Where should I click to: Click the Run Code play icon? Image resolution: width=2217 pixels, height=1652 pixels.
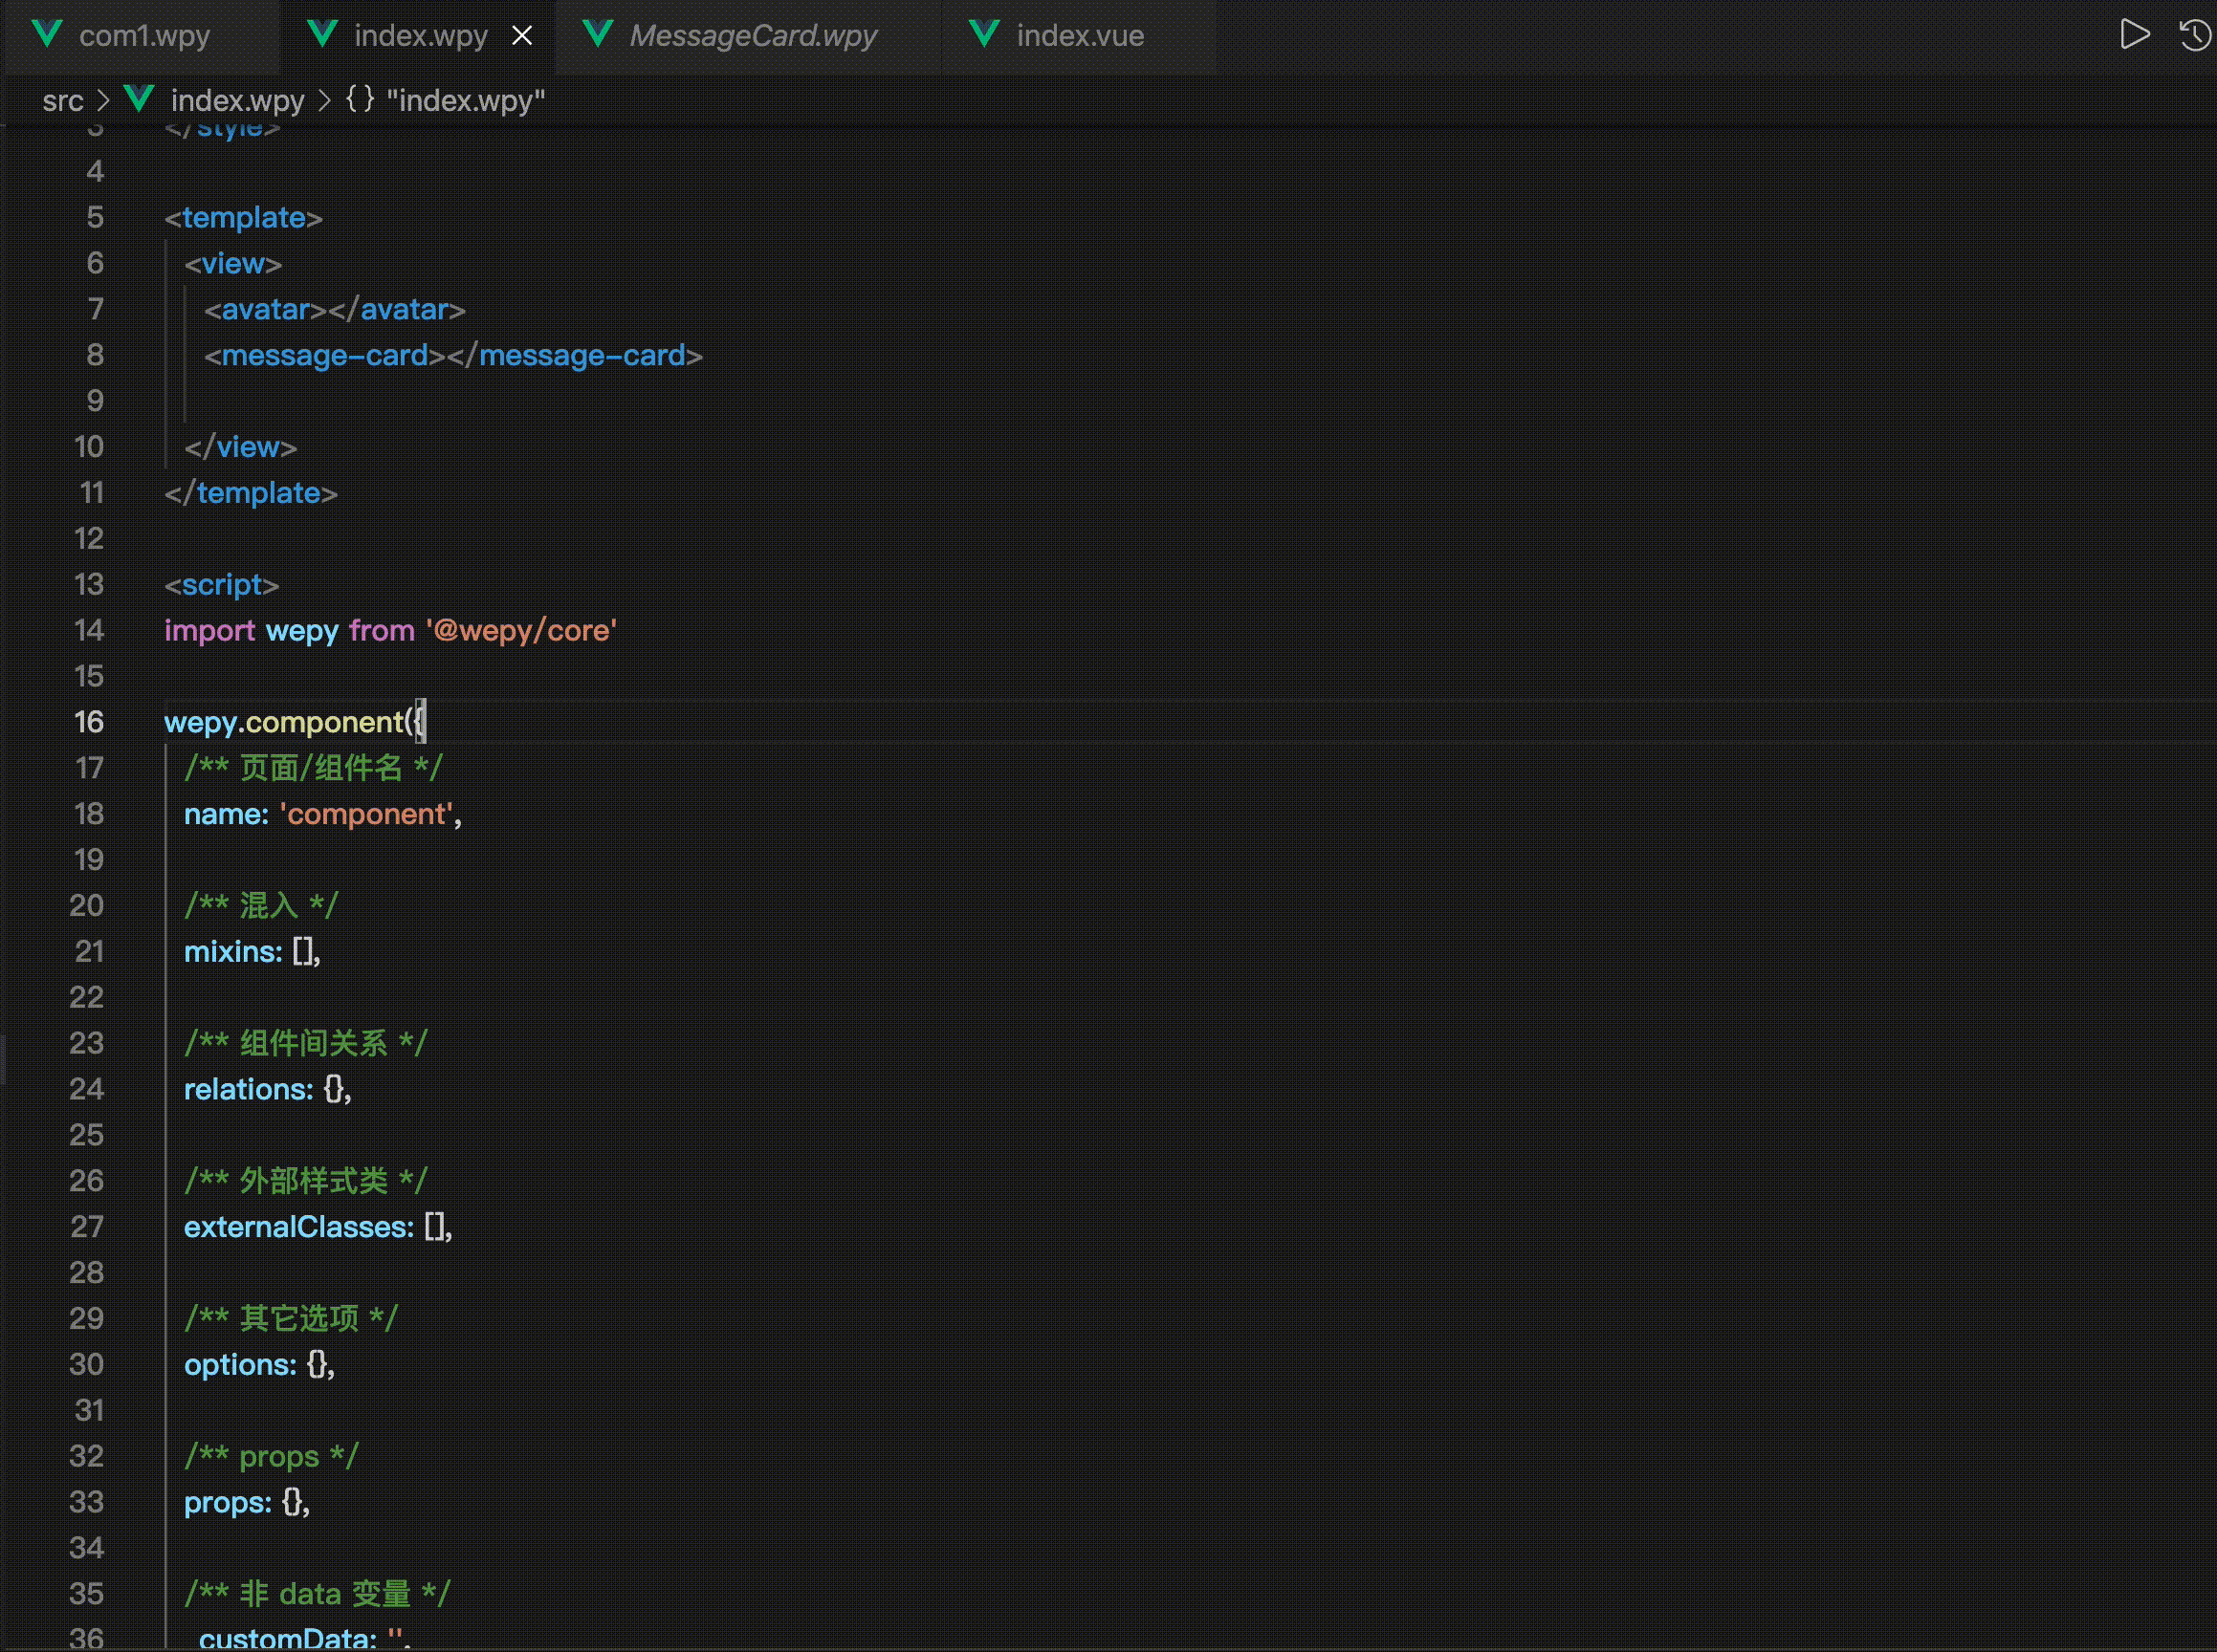click(2134, 35)
